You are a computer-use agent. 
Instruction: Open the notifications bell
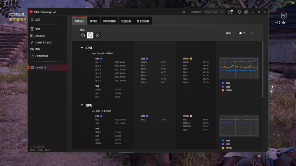239,12
